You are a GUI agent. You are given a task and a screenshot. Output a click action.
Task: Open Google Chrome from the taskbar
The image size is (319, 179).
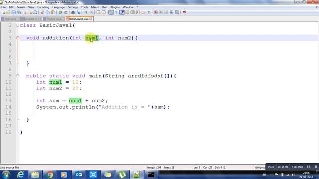pos(49,175)
